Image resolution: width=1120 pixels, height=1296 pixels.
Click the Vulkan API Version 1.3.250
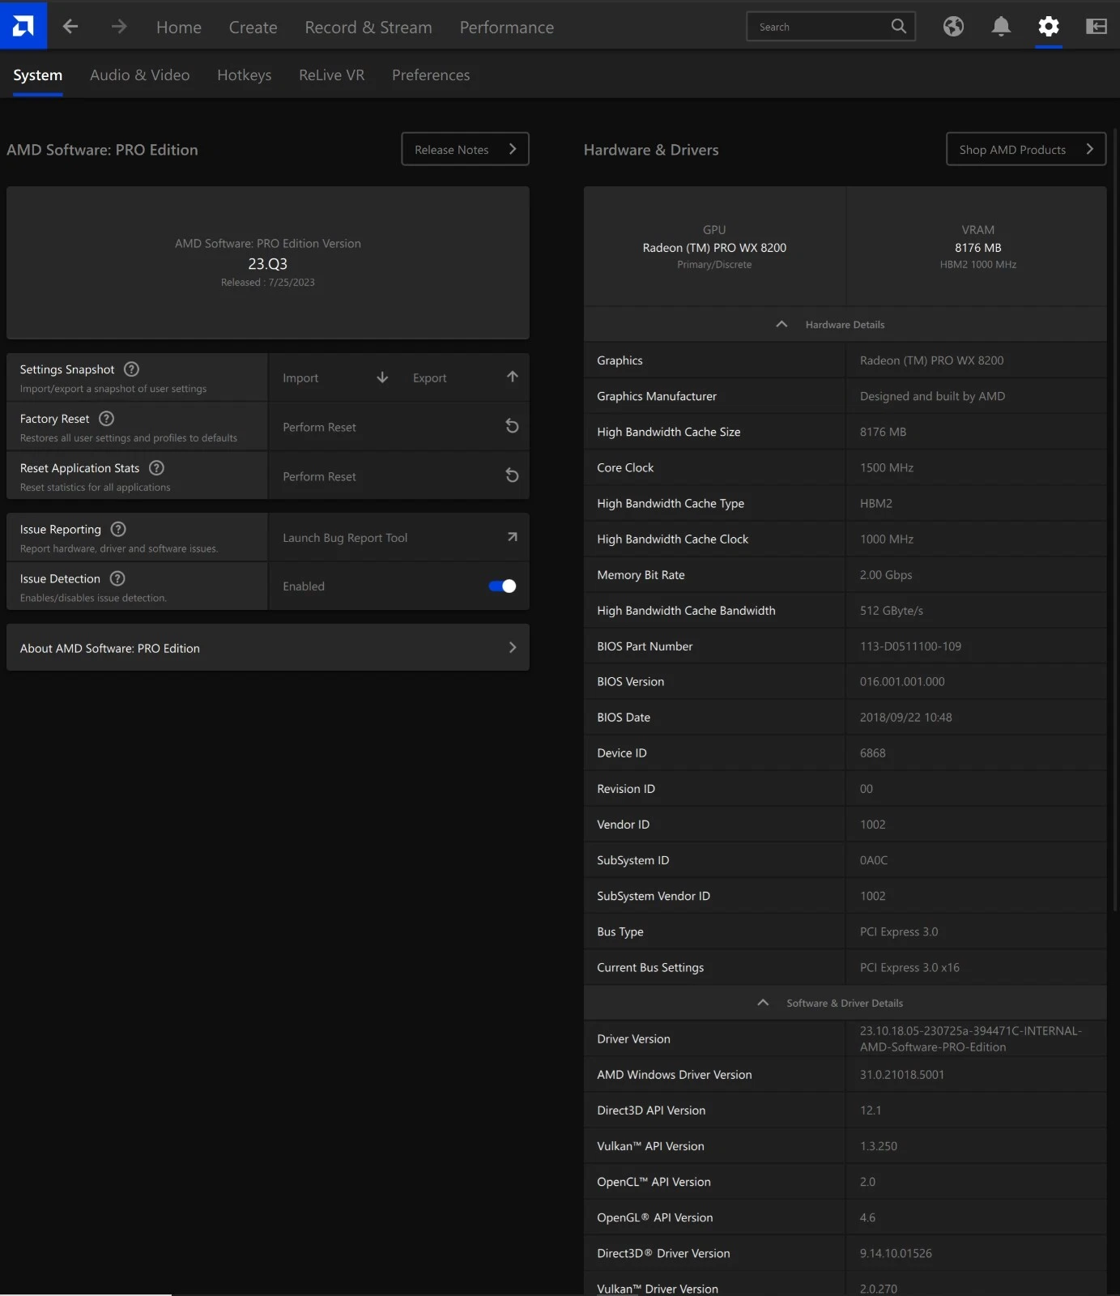pos(879,1146)
